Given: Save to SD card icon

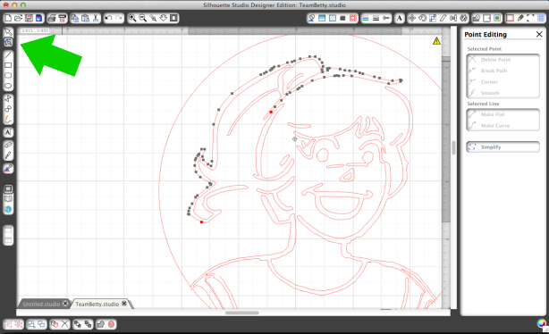Looking at the screenshot, I should point(39,18).
